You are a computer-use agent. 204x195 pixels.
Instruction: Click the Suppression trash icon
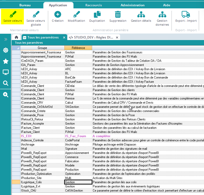[x=118, y=14]
